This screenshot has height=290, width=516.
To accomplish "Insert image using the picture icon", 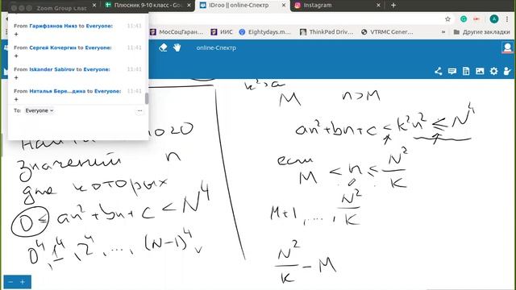I will (x=480, y=71).
